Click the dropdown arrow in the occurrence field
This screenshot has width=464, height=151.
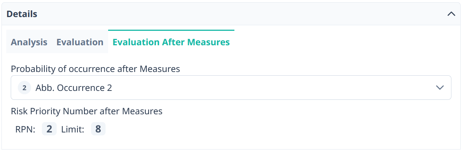[440, 88]
